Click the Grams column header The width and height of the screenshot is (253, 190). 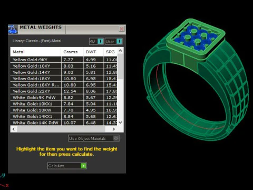click(72, 52)
